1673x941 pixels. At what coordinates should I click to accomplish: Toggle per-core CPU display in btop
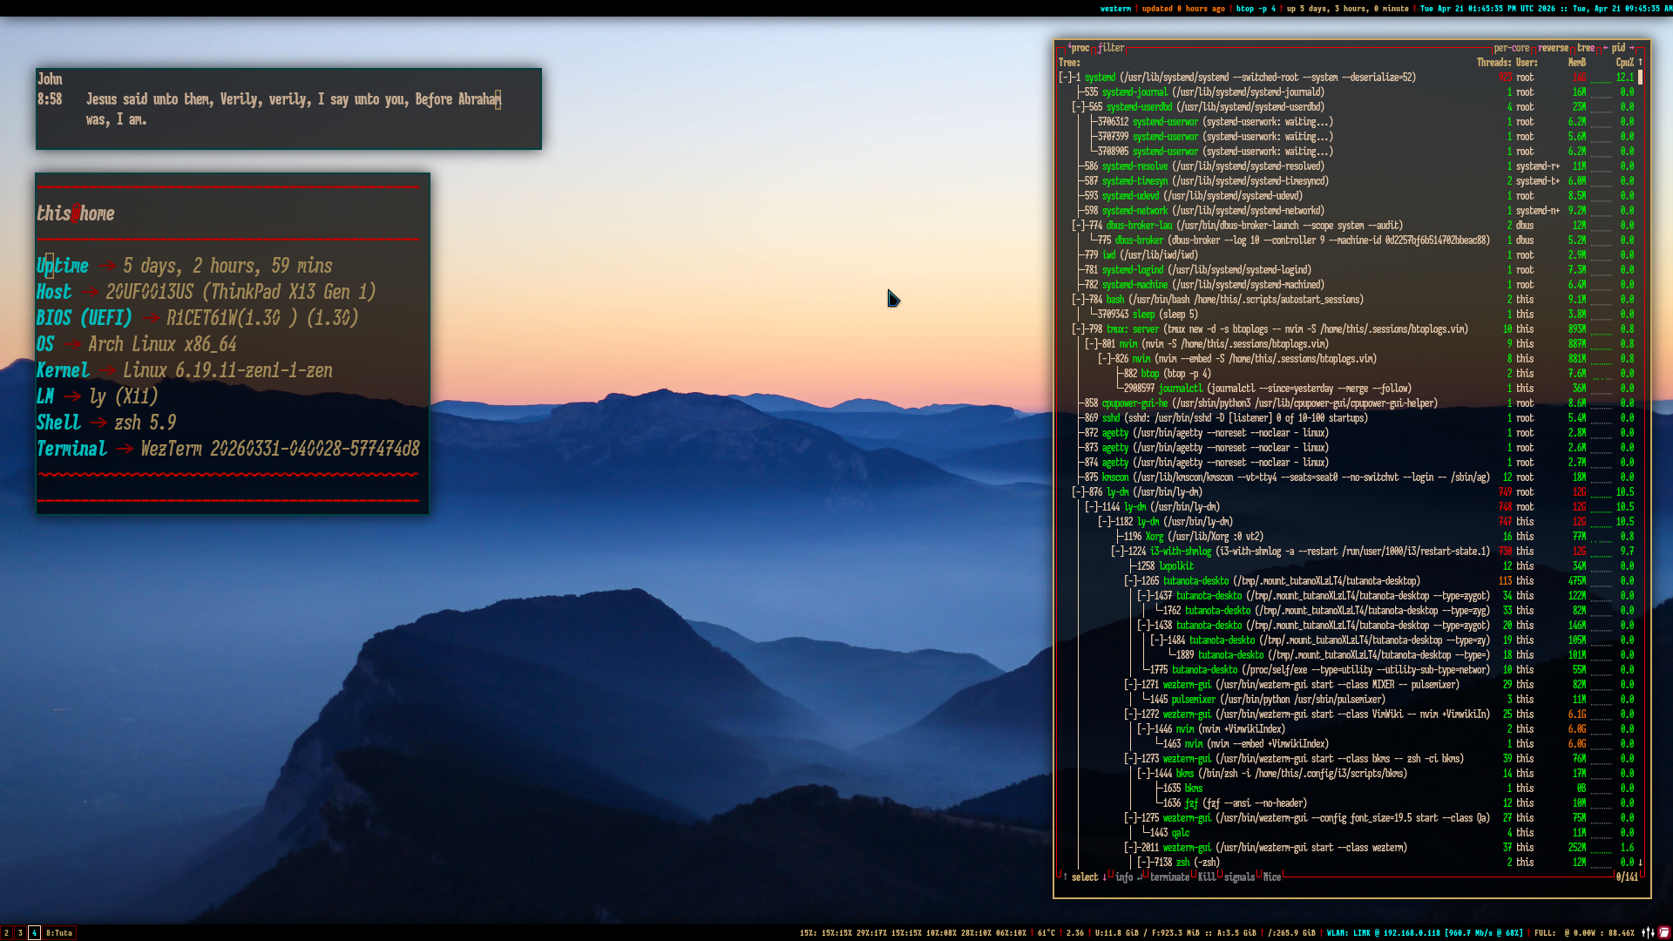(x=1511, y=48)
